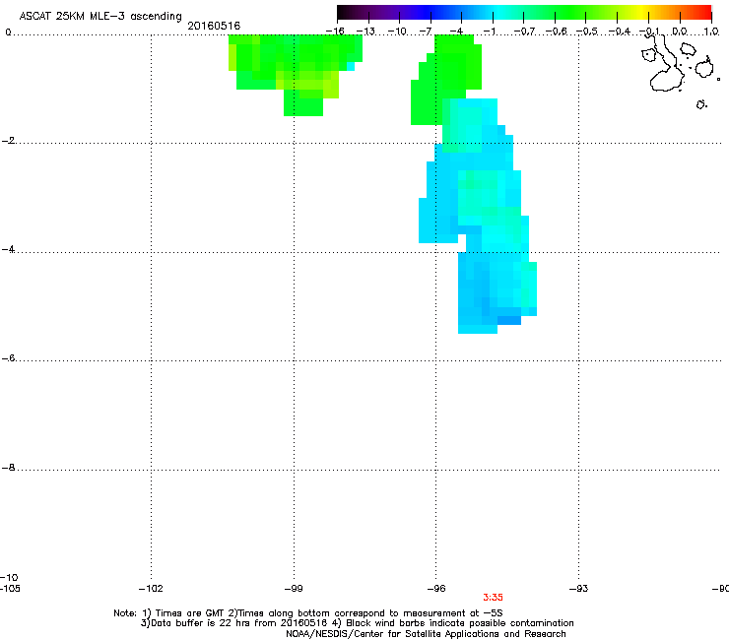Click the -16 color scale label
Image resolution: width=729 pixels, height=640 pixels.
tap(335, 32)
